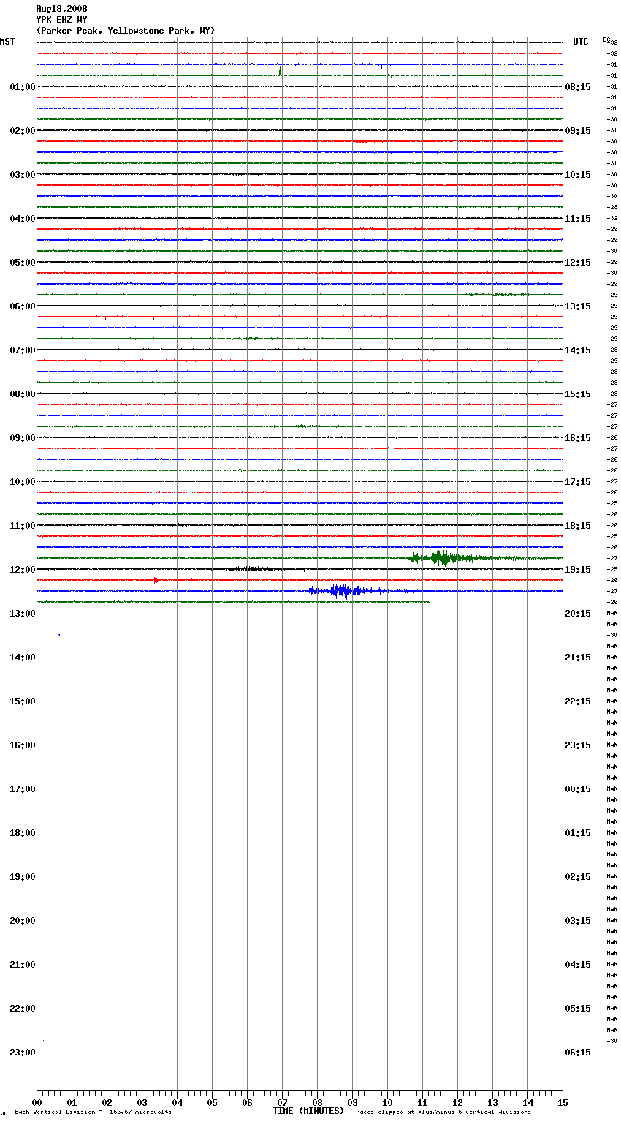Image resolution: width=621 pixels, height=1122 pixels.
Task: Click the MST time label "04:00"
Action: tap(23, 219)
